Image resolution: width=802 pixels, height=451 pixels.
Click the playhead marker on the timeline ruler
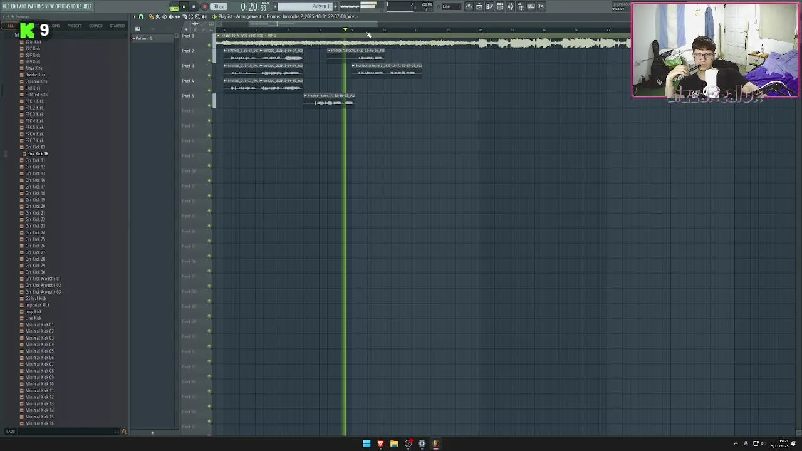pos(345,29)
